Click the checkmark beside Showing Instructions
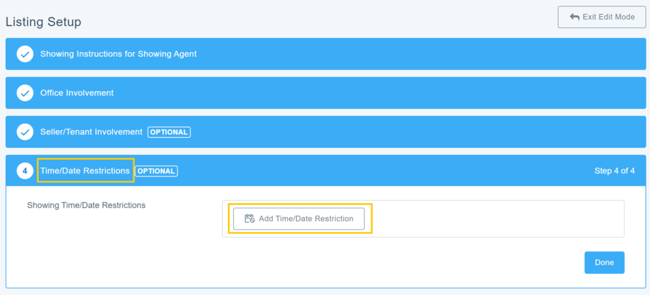 point(25,55)
